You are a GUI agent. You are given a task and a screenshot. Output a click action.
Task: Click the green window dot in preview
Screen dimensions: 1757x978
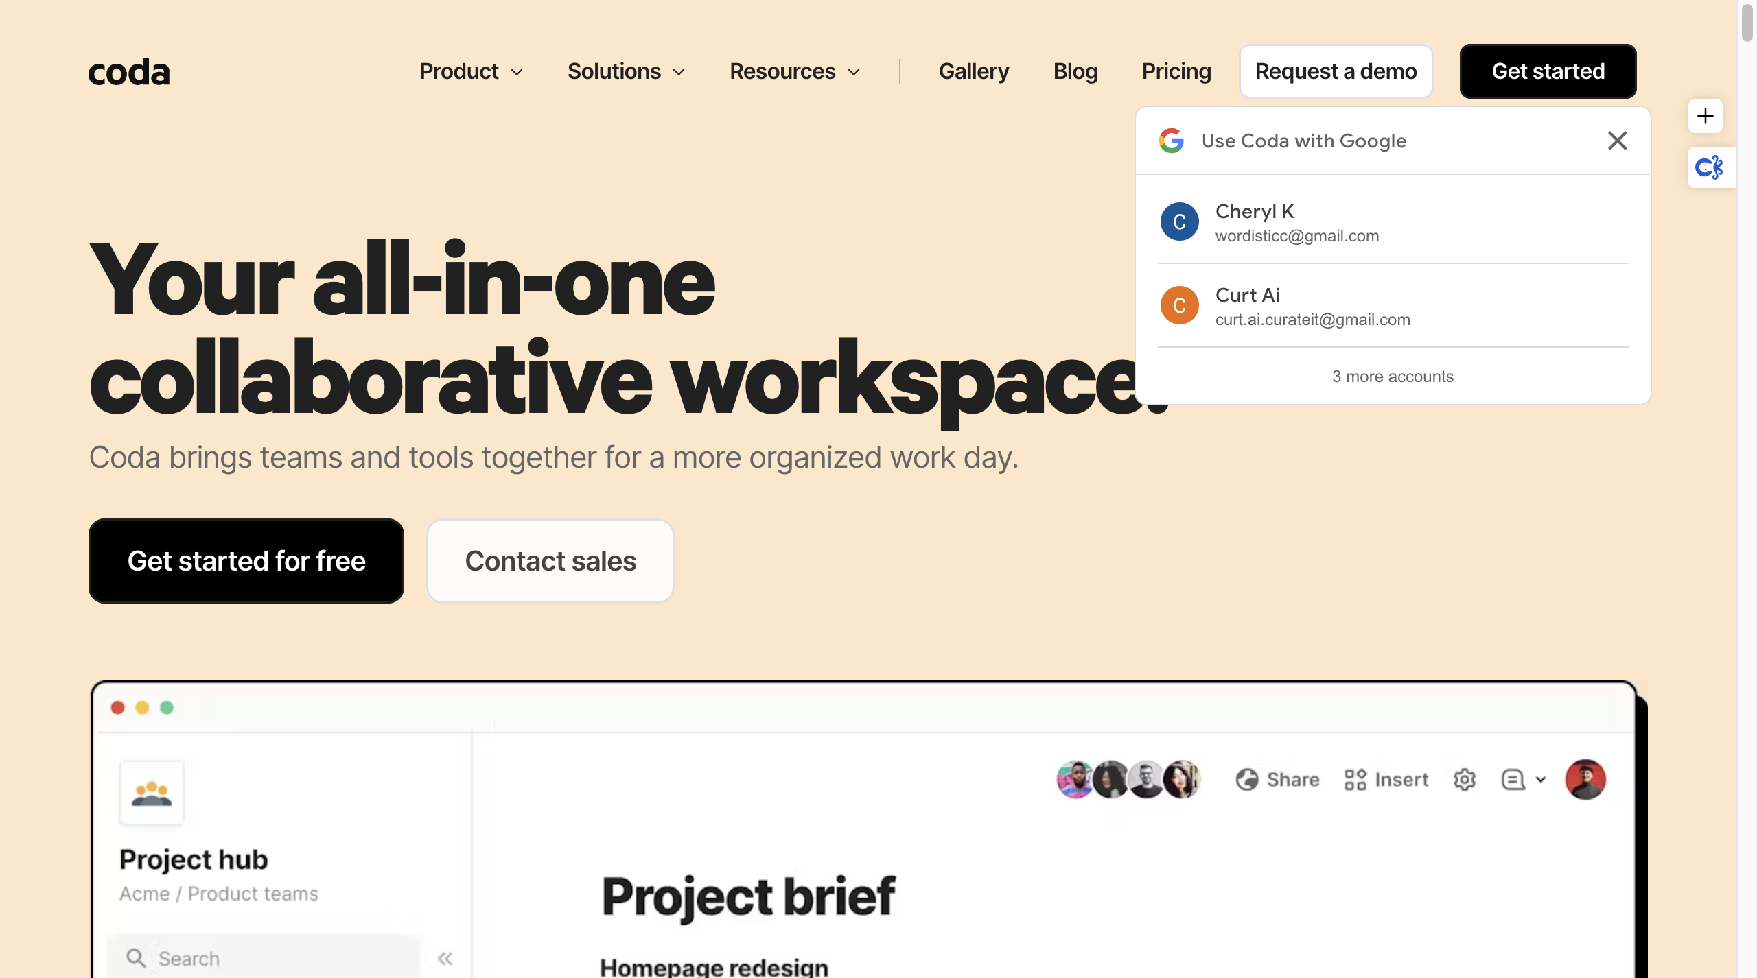[167, 708]
